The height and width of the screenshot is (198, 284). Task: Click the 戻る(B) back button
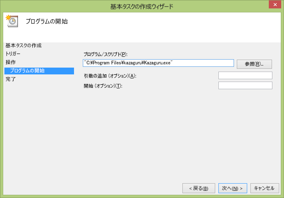click(x=199, y=188)
